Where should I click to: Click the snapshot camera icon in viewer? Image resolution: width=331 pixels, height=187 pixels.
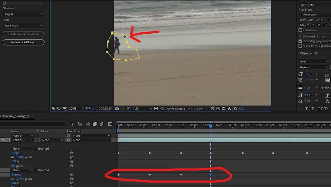pyautogui.click(x=117, y=108)
